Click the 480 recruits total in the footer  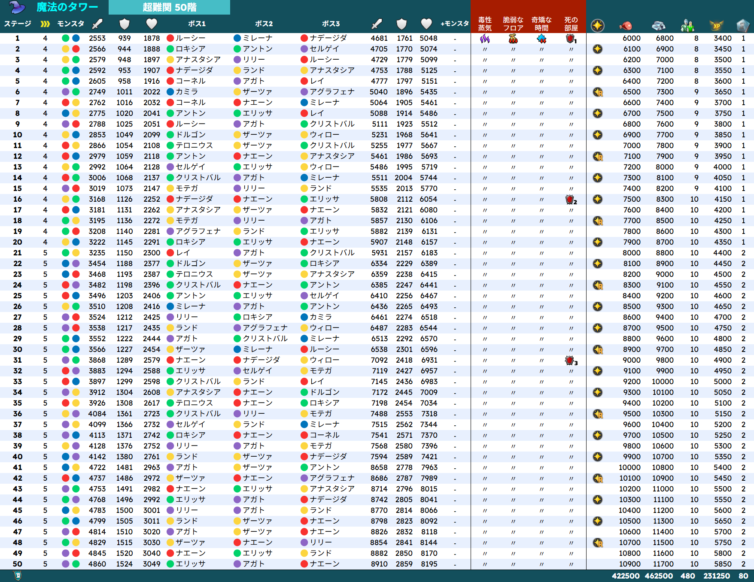pos(688,576)
